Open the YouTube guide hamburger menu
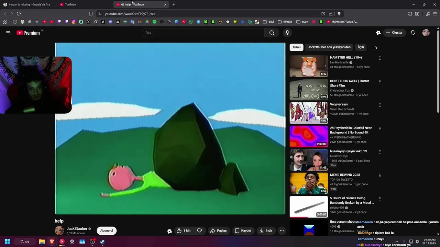Viewport: 440px width, 247px height. pos(8,33)
